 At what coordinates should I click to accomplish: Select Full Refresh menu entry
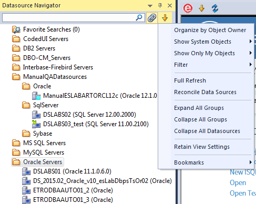click(190, 80)
